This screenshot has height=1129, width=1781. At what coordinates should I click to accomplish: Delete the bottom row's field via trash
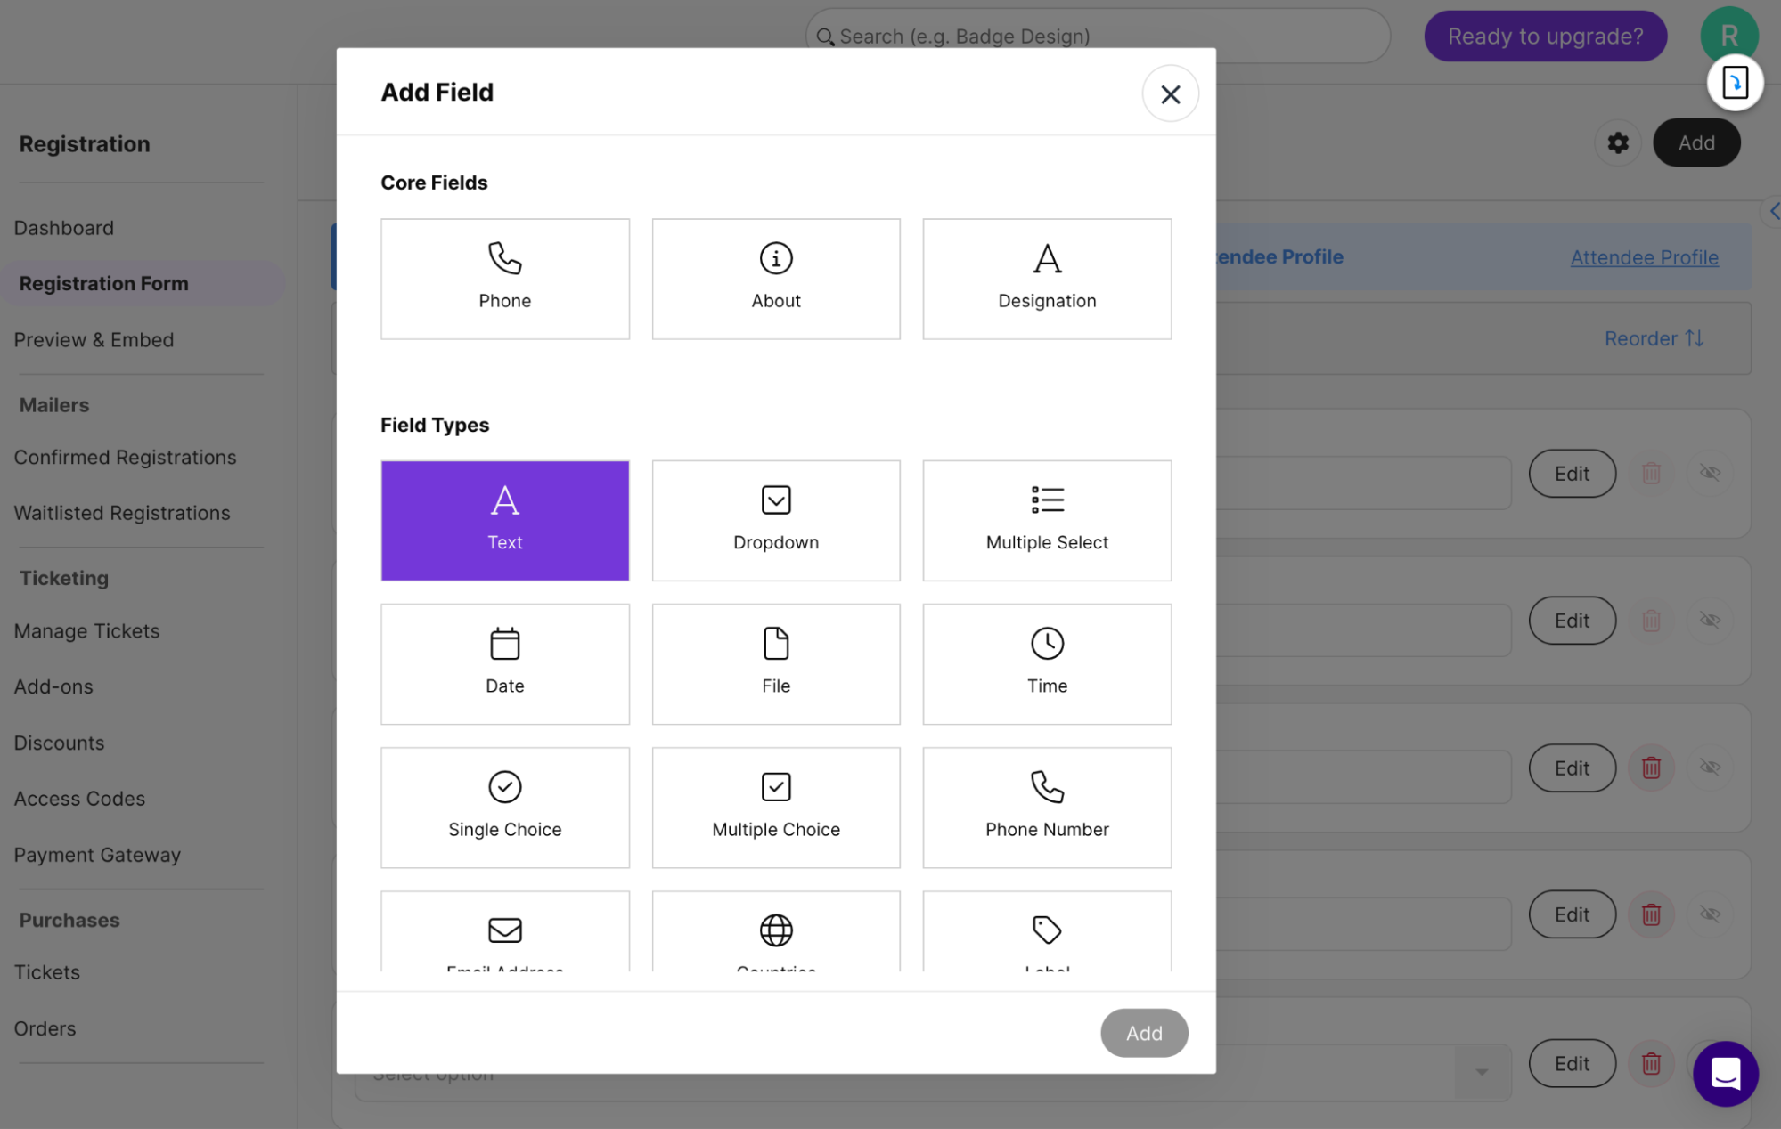pyautogui.click(x=1651, y=1063)
